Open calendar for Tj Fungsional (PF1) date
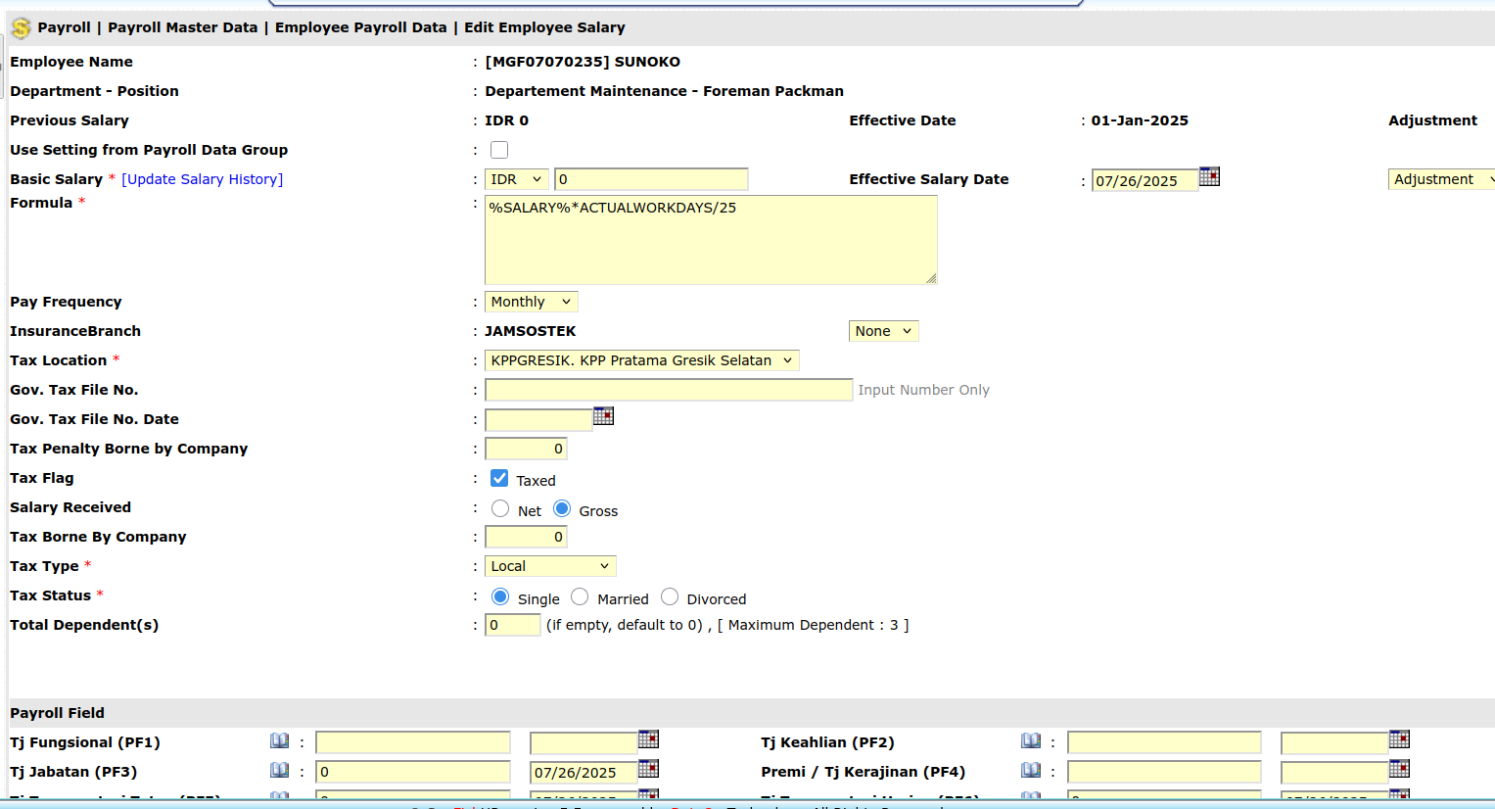Viewport: 1495px width, 809px height. tap(648, 739)
